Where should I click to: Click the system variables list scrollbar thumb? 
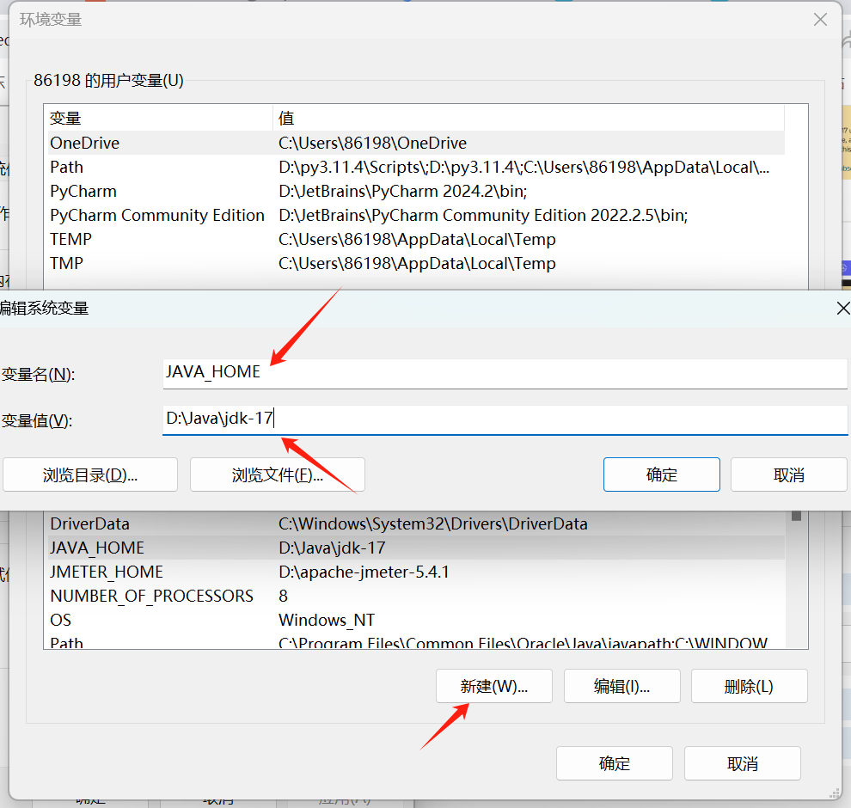pyautogui.click(x=796, y=516)
